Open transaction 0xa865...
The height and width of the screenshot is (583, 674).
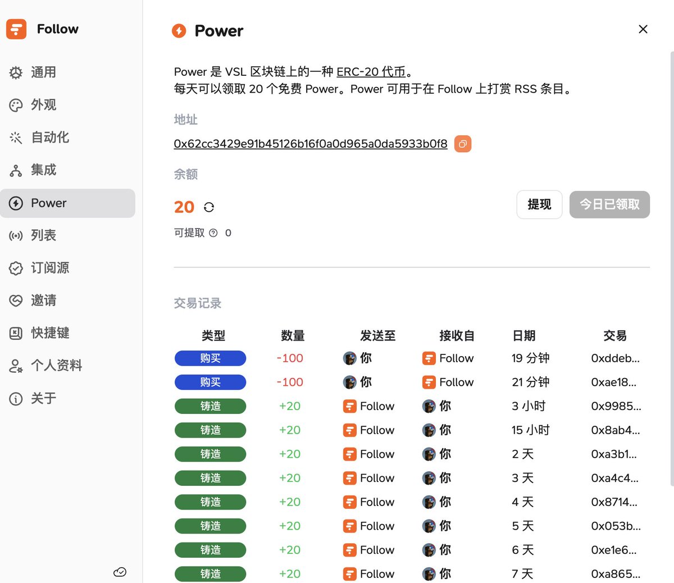point(615,574)
